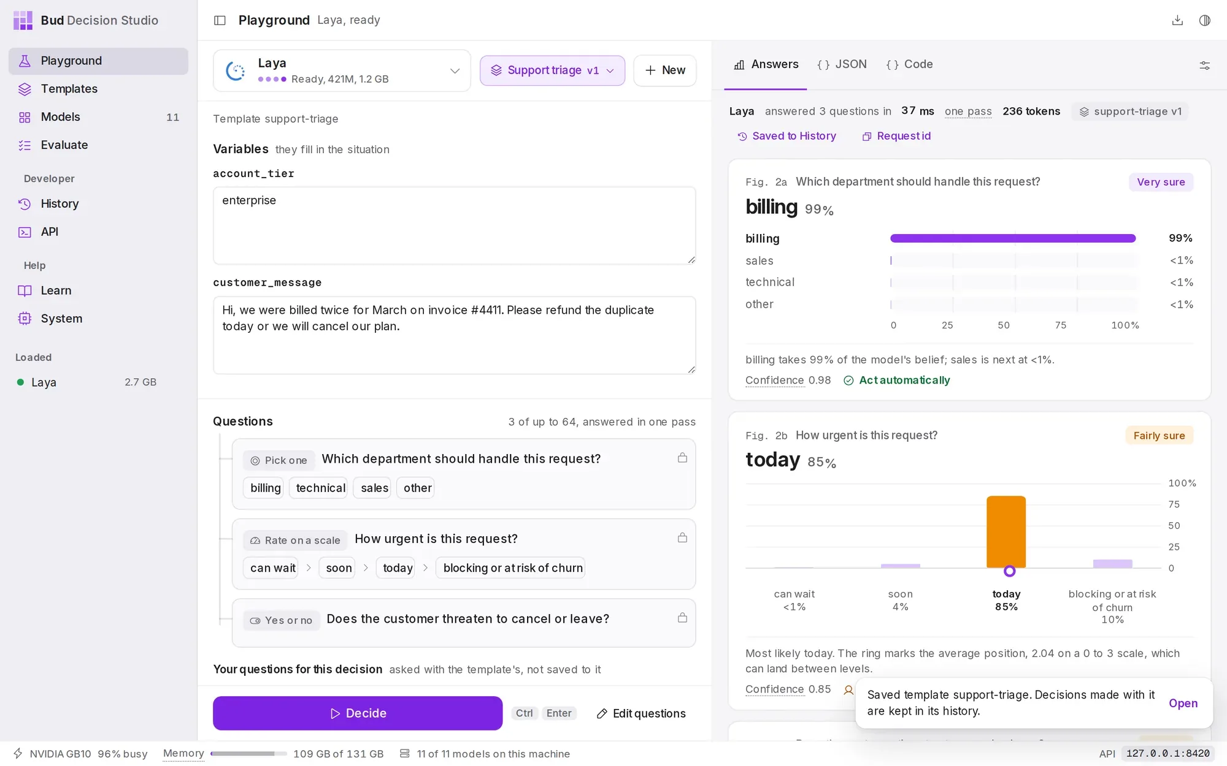1227x766 pixels.
Task: Toggle the lock on the cancel threat question
Action: point(682,618)
